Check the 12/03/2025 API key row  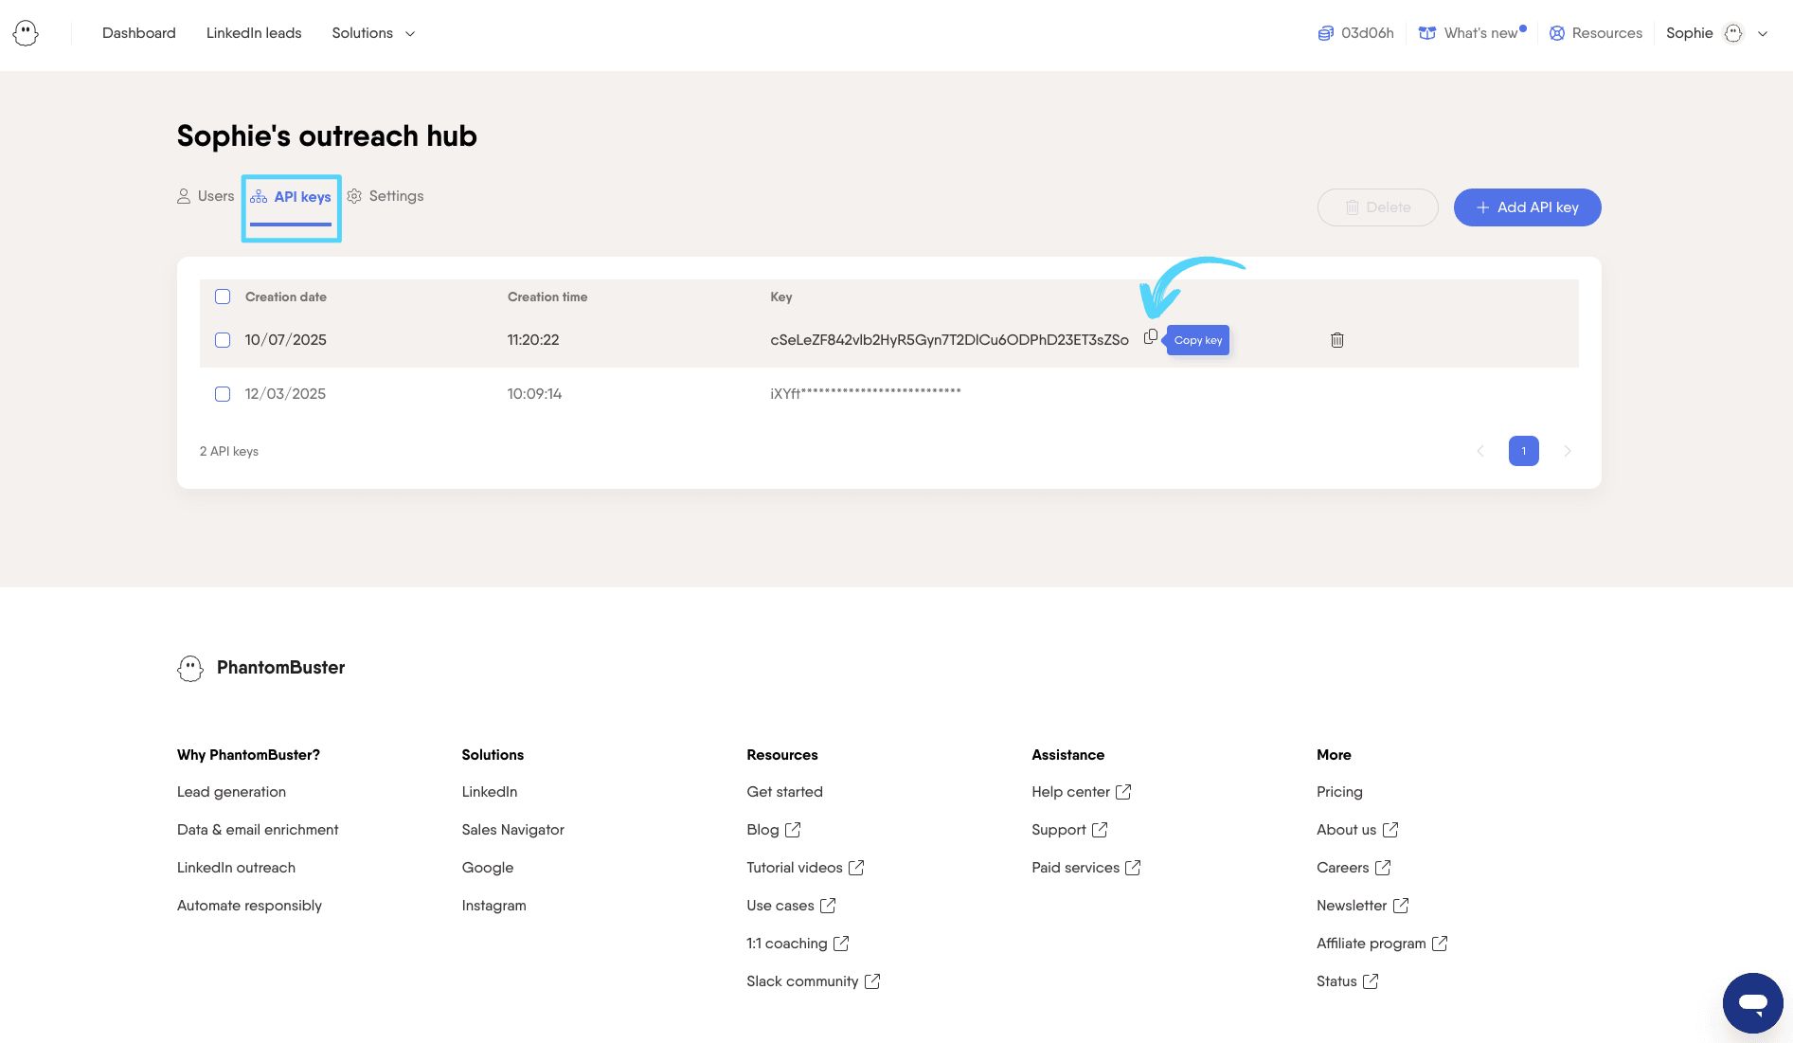tap(223, 394)
